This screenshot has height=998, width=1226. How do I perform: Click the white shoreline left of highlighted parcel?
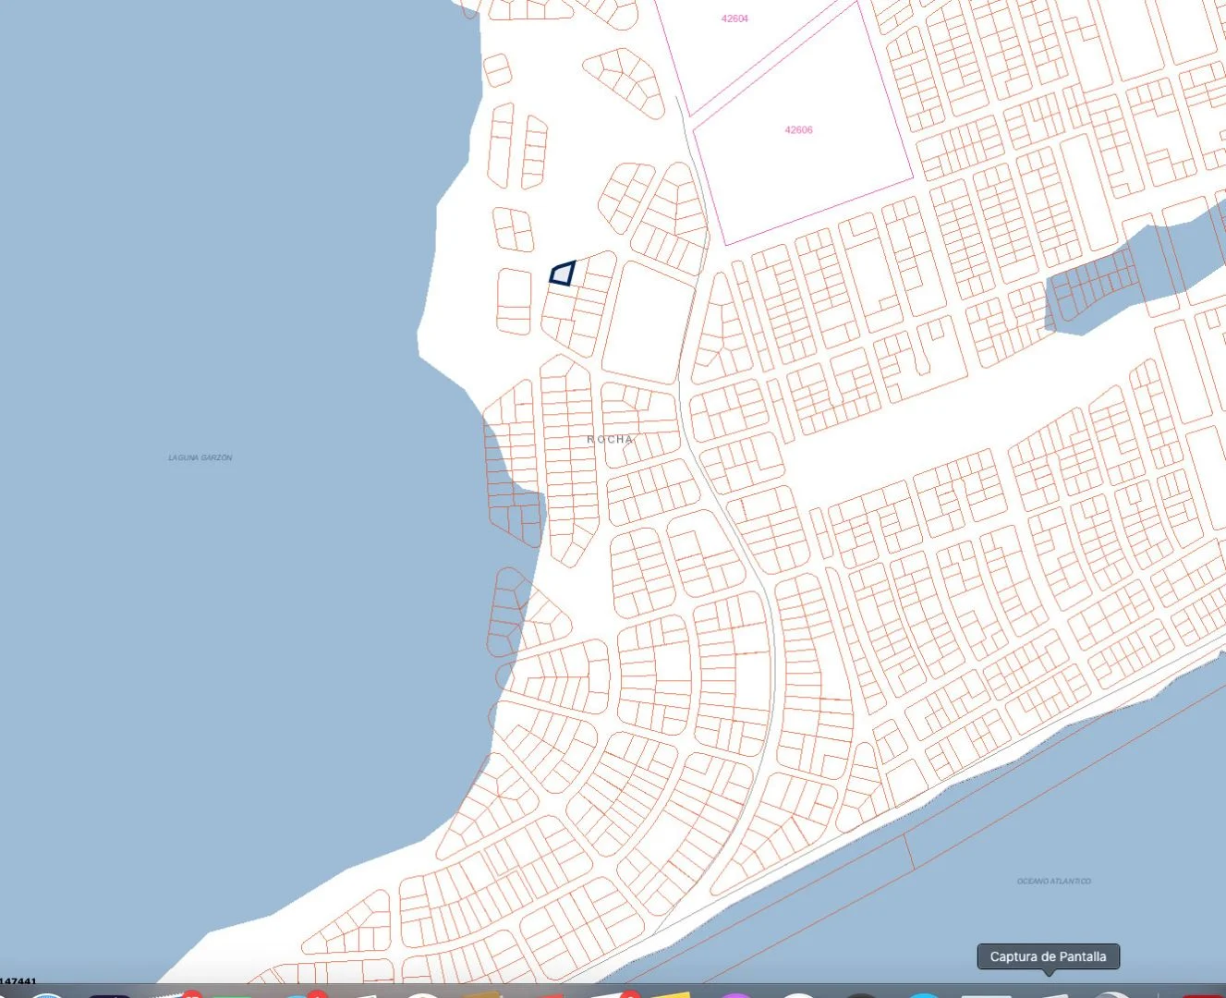point(462,277)
